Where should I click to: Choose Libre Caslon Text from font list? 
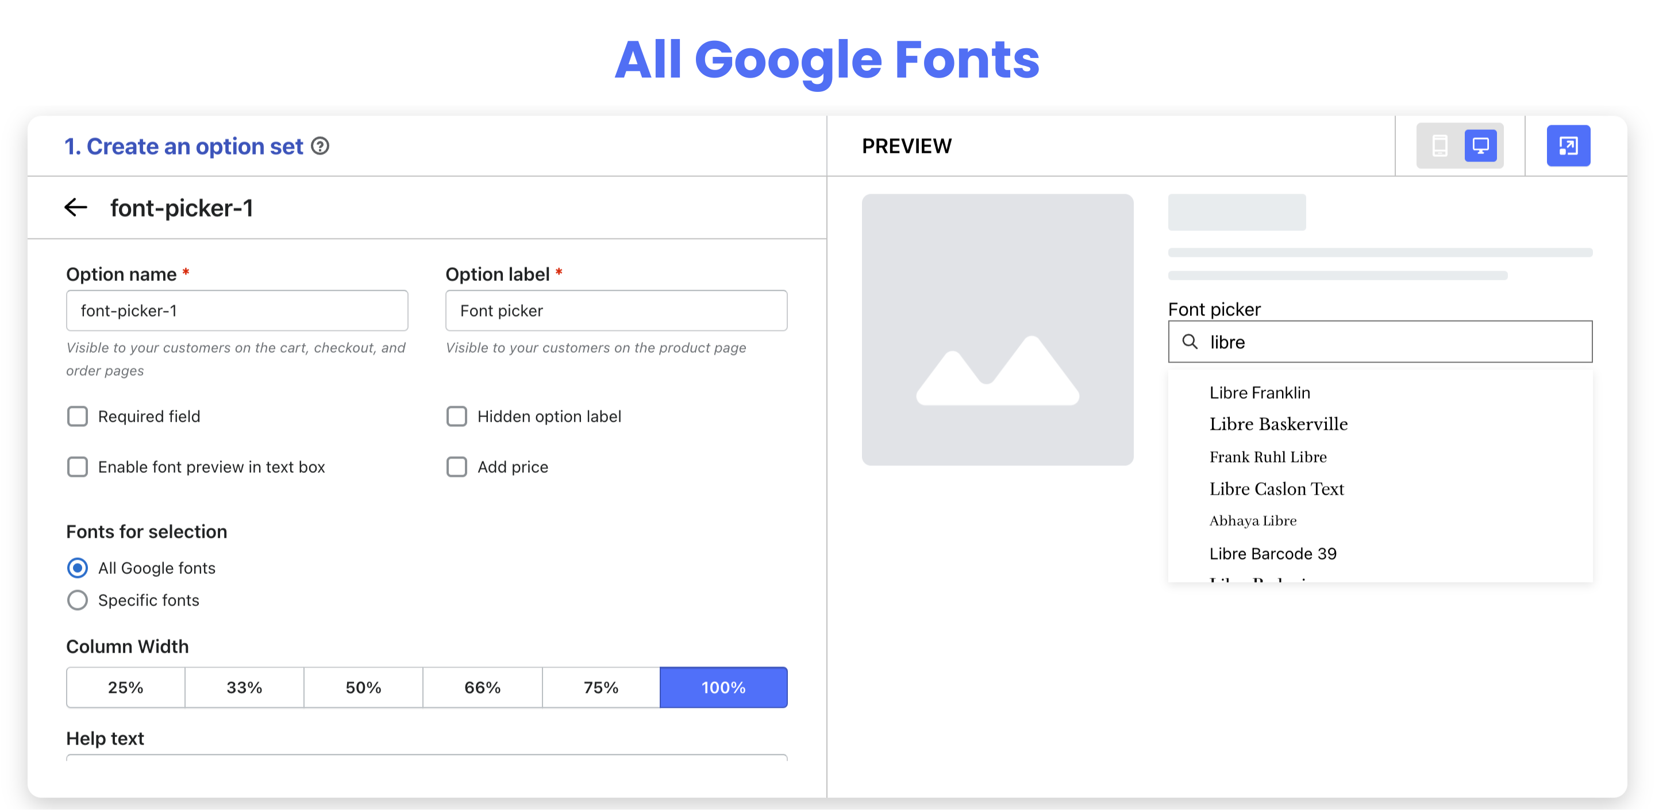point(1276,489)
